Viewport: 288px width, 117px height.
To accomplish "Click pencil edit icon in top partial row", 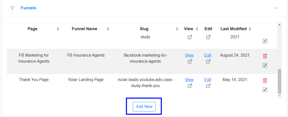I will 265,41.
